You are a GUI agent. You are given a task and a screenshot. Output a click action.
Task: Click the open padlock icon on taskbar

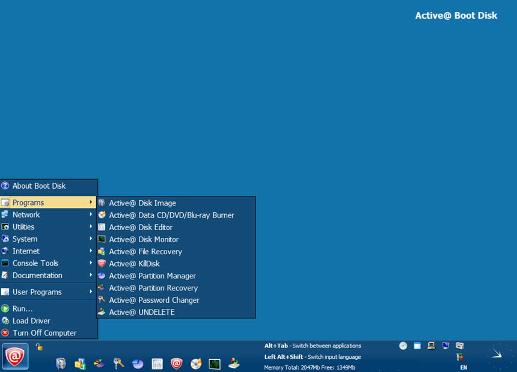[40, 347]
